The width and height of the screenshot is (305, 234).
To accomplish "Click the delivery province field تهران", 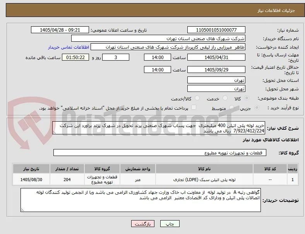I will [216, 80].
